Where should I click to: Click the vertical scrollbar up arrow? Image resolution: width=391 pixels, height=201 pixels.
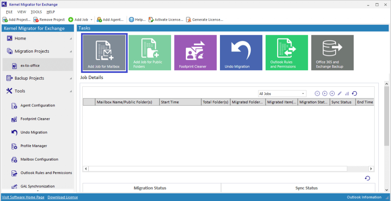point(386,84)
